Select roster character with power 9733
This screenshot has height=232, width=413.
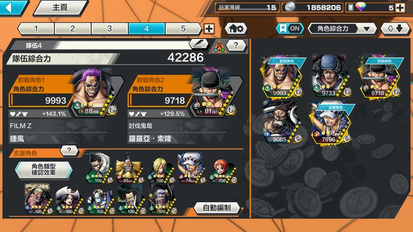pos(329,76)
